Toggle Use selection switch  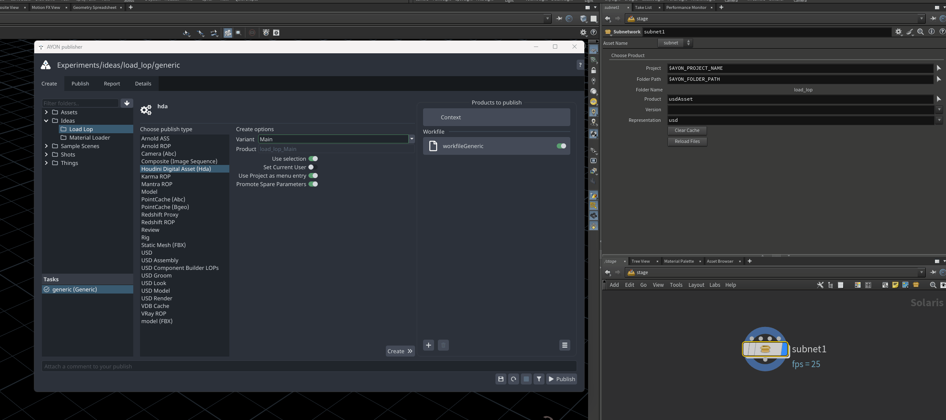click(x=313, y=159)
